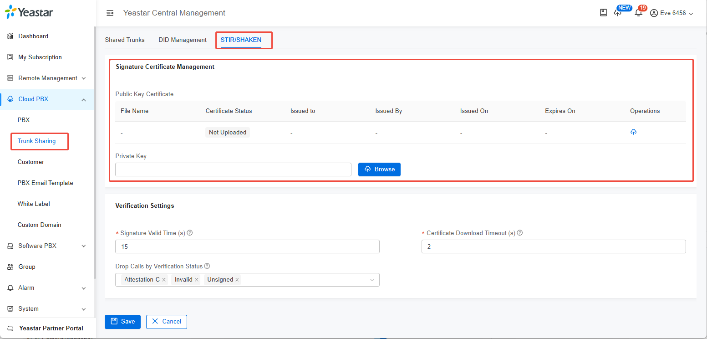Open the Drop Calls by Verification Status dropdown
Viewport: 707px width, 339px height.
click(372, 279)
